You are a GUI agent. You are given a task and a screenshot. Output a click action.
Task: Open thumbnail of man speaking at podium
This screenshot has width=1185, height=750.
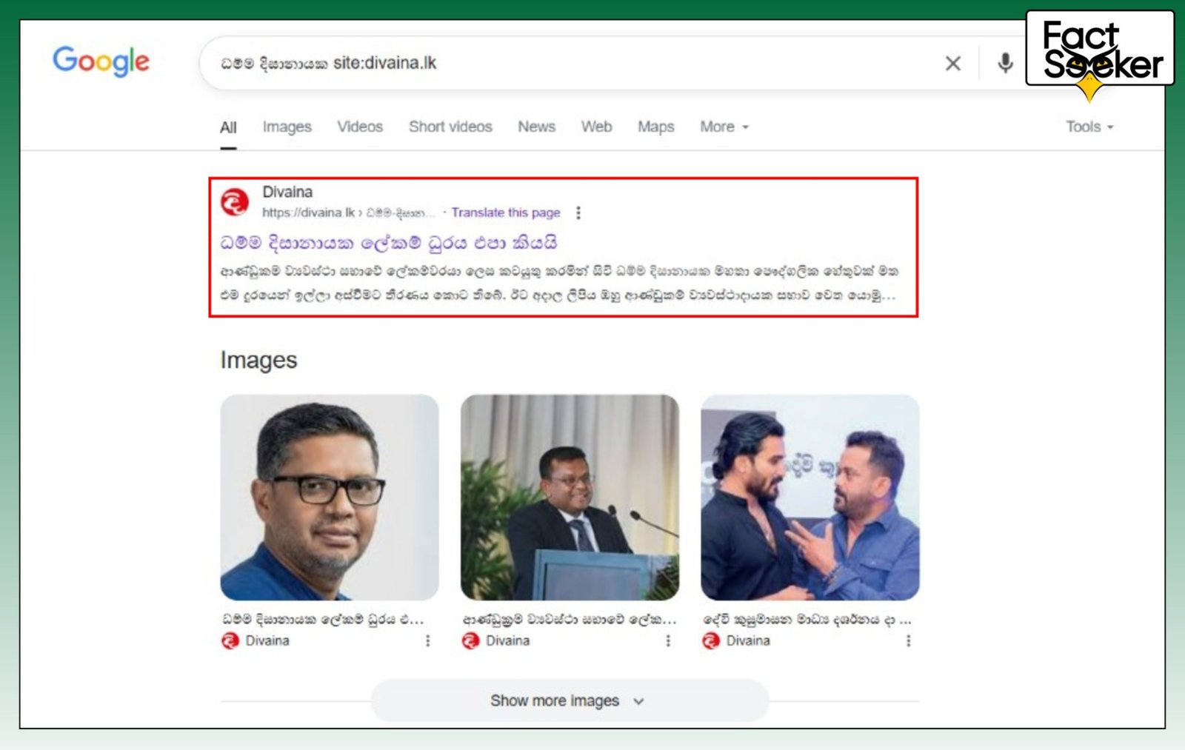[x=570, y=498]
